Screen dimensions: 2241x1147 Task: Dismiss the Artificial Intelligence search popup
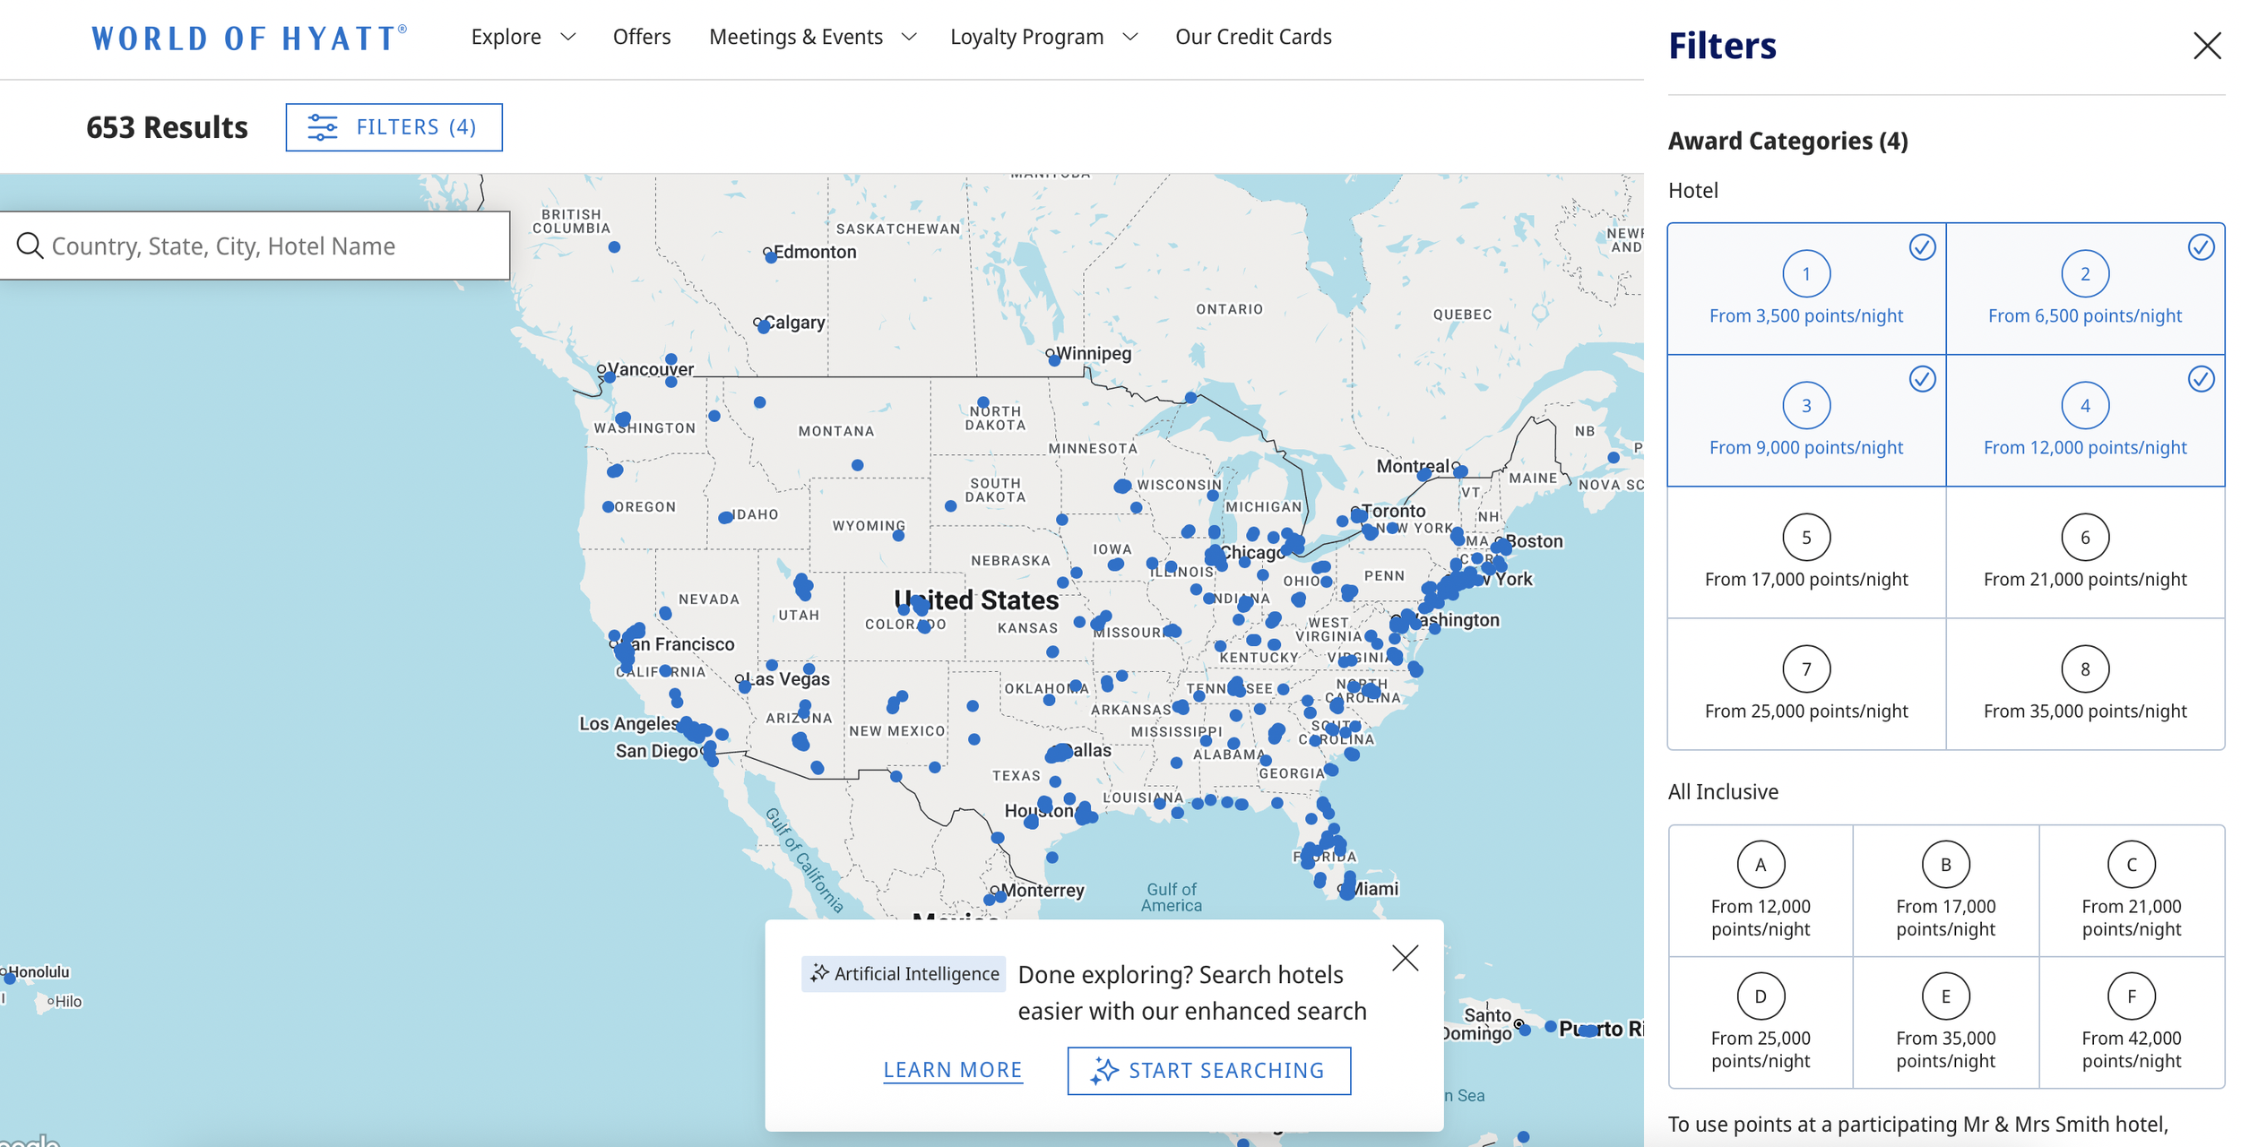[x=1405, y=958]
